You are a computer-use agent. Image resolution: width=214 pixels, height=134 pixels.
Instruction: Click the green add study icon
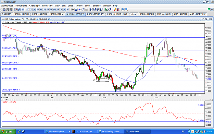click(x=106, y=10)
